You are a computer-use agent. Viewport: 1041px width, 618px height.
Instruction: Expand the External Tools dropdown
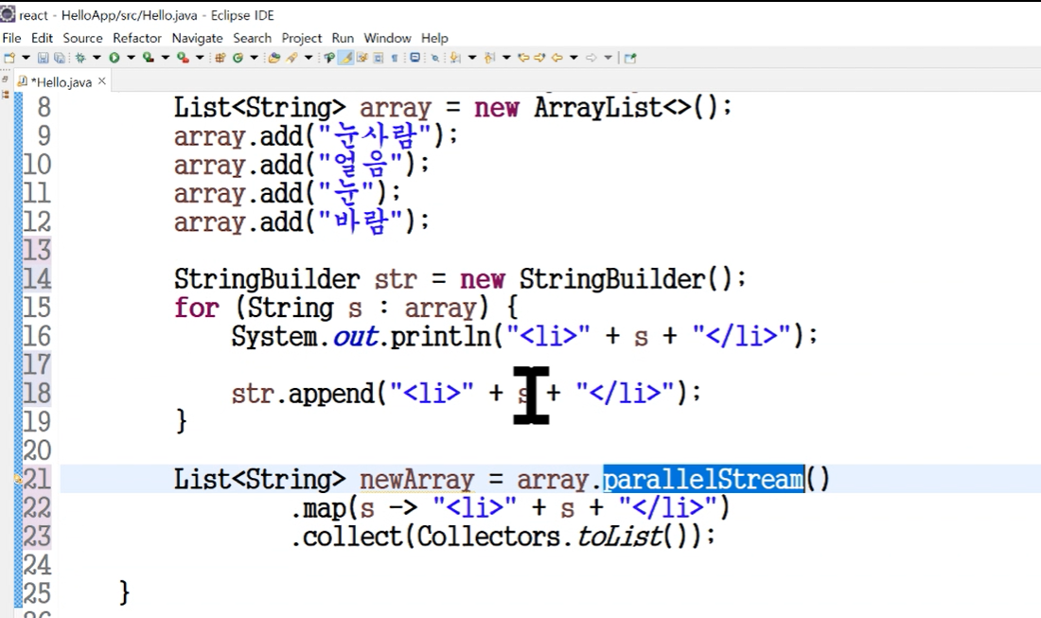(200, 58)
